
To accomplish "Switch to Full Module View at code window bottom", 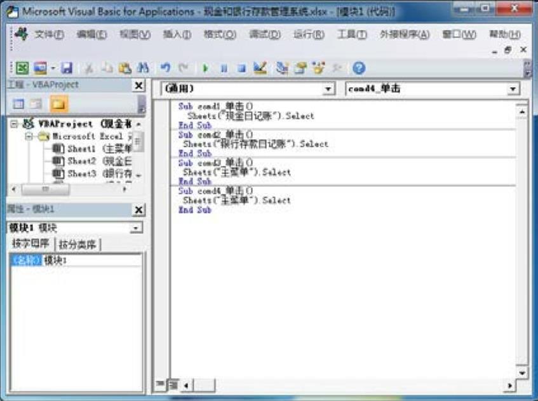I will point(173,385).
